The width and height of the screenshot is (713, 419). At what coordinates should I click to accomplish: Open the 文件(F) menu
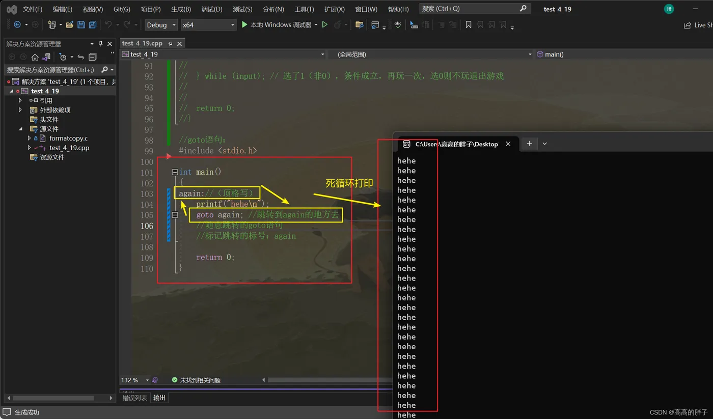click(x=33, y=9)
